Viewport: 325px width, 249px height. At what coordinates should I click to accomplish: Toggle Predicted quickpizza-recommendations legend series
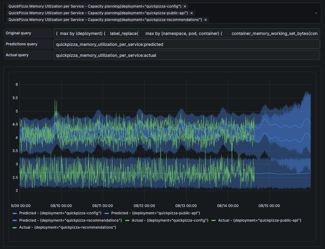pos(70,220)
